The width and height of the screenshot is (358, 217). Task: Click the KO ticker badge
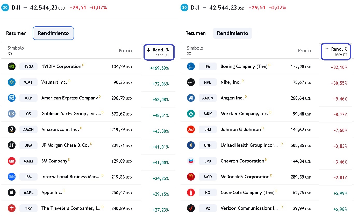click(x=208, y=192)
